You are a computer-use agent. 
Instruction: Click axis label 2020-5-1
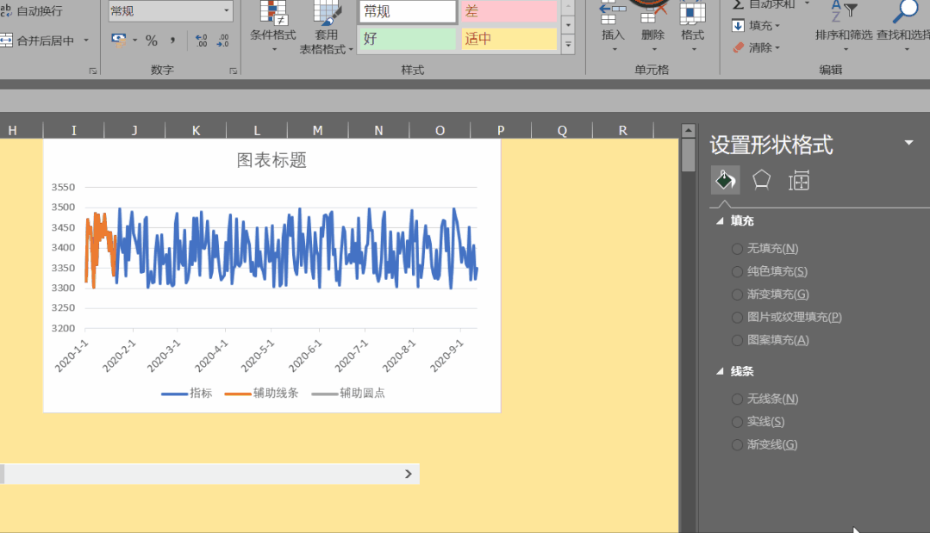pyautogui.click(x=258, y=356)
